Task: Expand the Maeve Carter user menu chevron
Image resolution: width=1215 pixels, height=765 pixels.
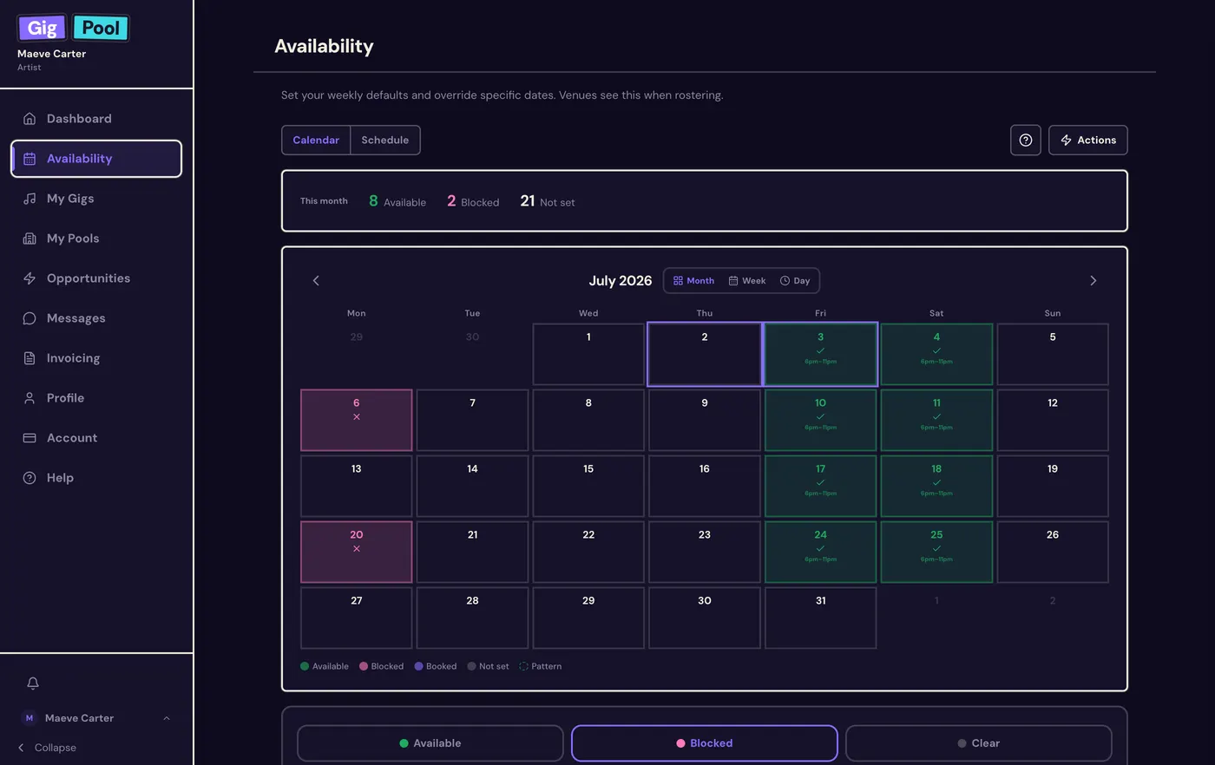Action: pos(167,718)
